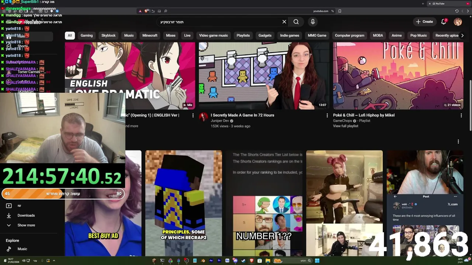Open the Love Dramatic mix thumbnail
Viewport: 472px width, 265px height.
click(130, 75)
